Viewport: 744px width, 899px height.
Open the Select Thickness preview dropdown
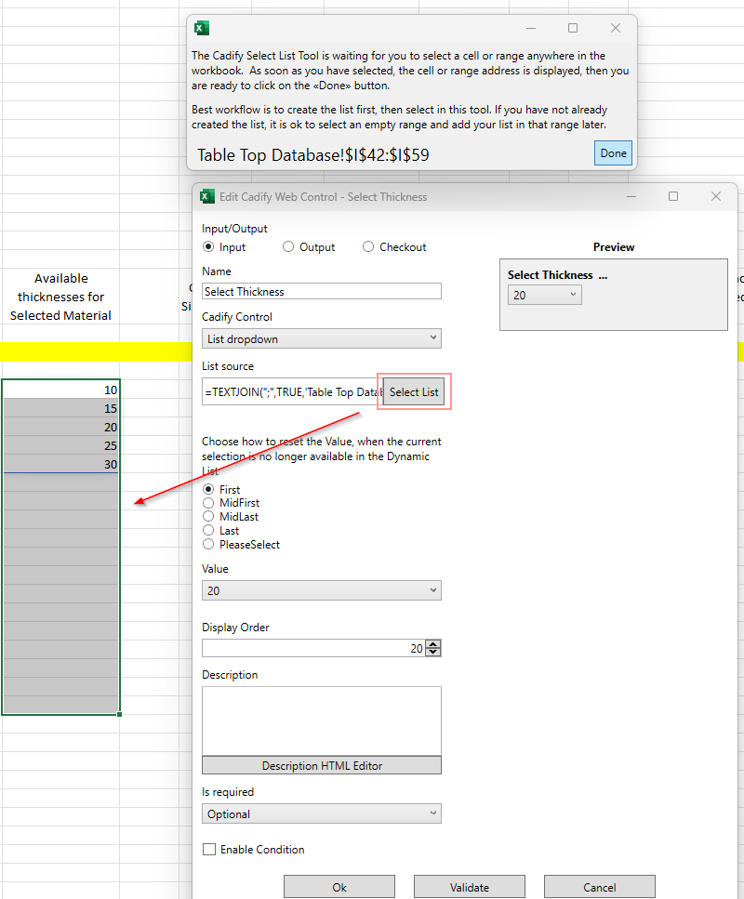[544, 295]
